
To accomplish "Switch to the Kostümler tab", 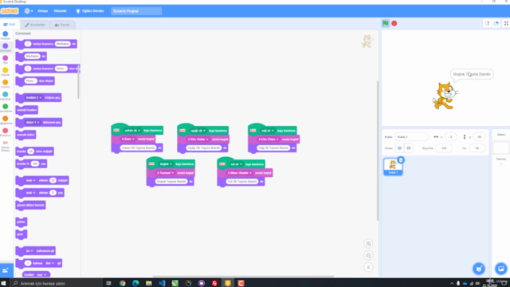I will 35,25.
